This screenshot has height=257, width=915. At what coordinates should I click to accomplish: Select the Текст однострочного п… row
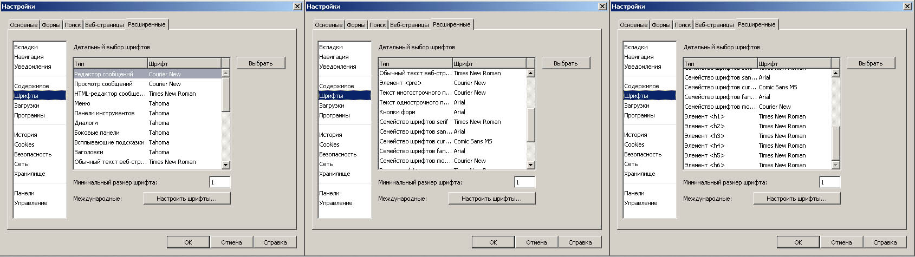452,102
